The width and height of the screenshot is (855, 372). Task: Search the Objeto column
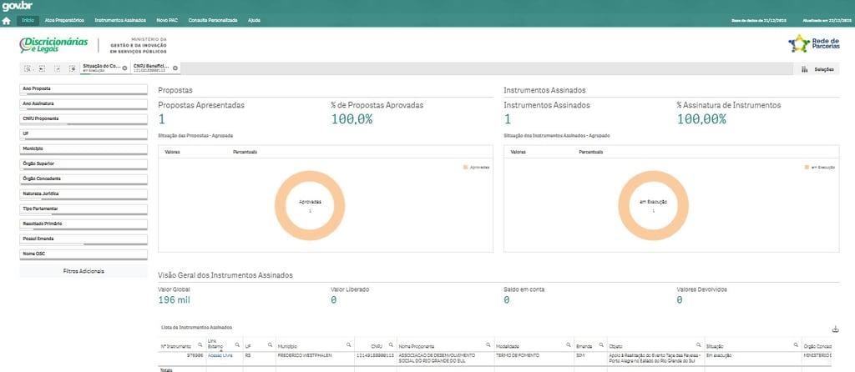point(698,344)
